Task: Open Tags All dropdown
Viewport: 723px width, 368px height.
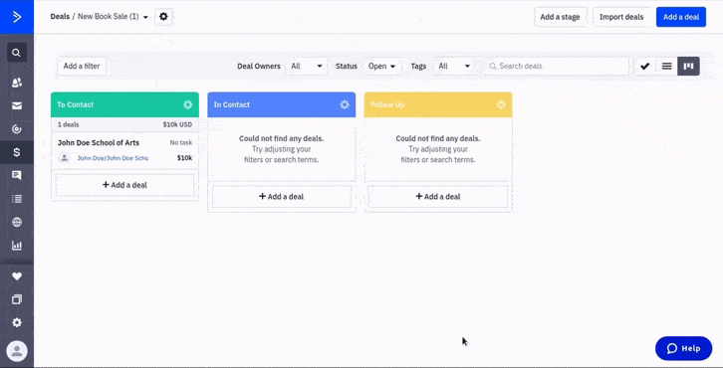Action: [454, 67]
